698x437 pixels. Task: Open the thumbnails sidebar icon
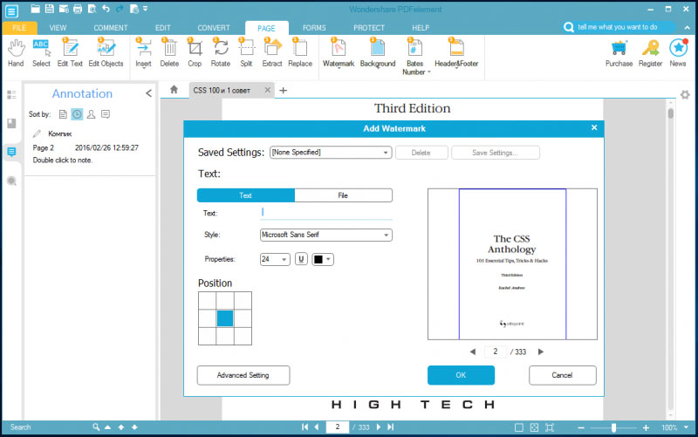click(x=11, y=95)
